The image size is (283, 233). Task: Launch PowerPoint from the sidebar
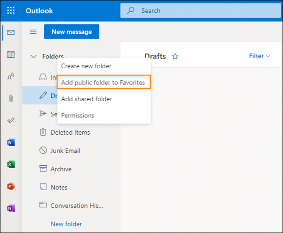pyautogui.click(x=11, y=186)
